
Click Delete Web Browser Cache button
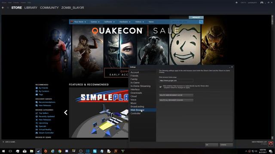(176, 95)
